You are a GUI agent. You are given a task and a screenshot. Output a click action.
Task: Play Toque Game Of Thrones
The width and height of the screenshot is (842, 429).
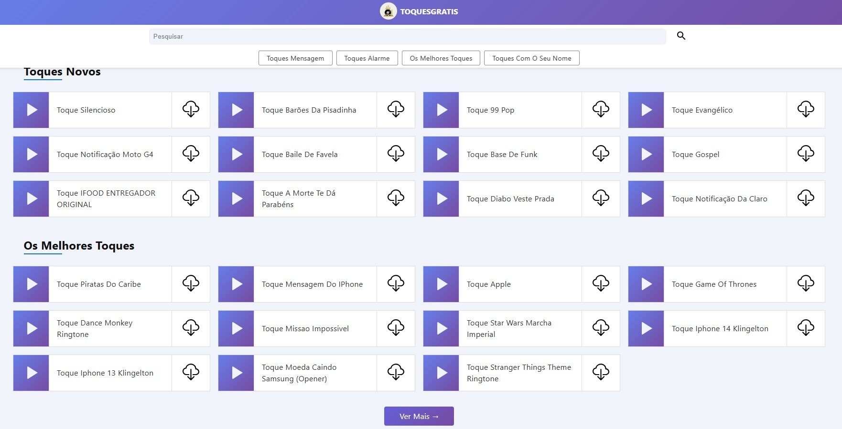point(646,284)
